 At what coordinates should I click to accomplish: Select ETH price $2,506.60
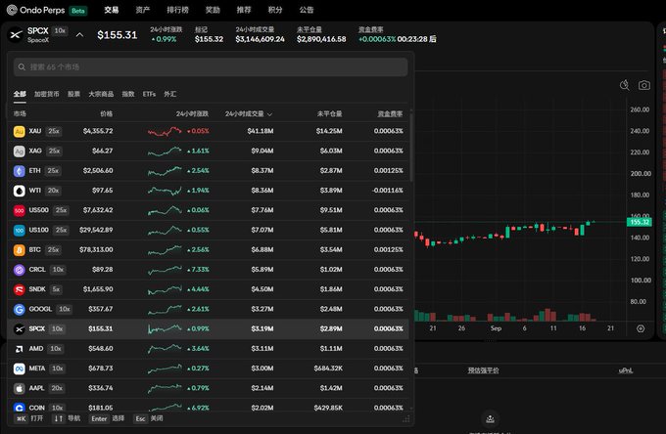[98, 170]
